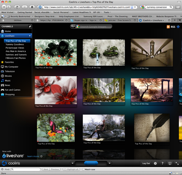Open the Latest Headlines bookmark
Image resolution: width=182 pixels, height=175 pixels.
(x=82, y=12)
